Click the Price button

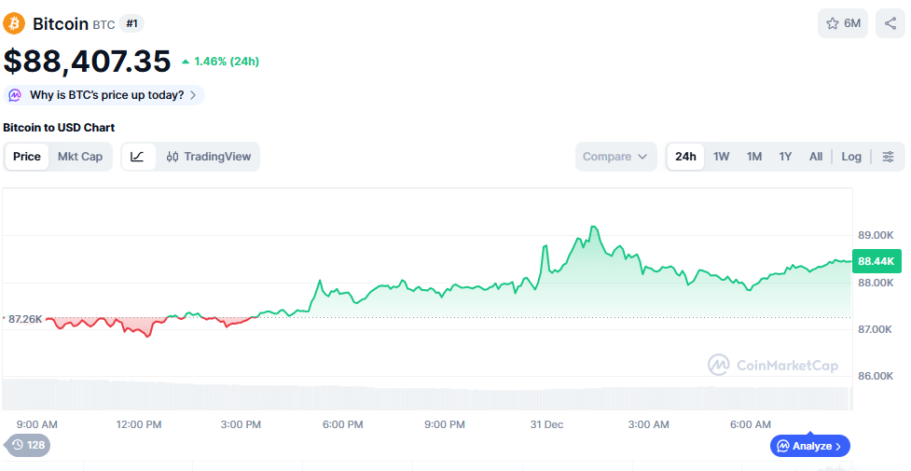pyautogui.click(x=27, y=157)
